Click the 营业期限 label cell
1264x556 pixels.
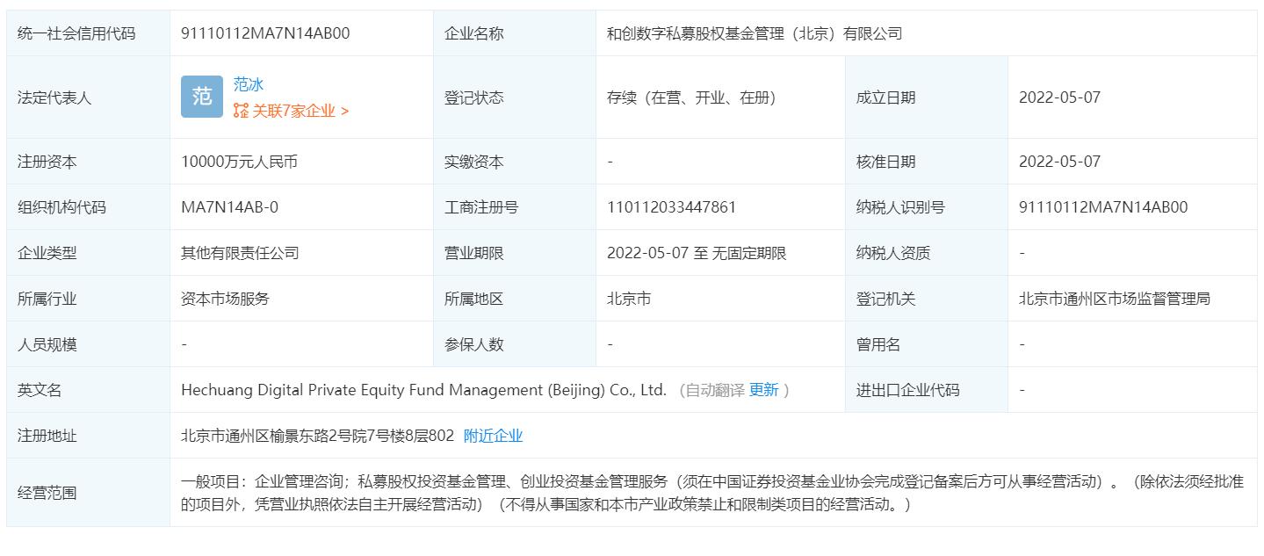[x=515, y=253]
